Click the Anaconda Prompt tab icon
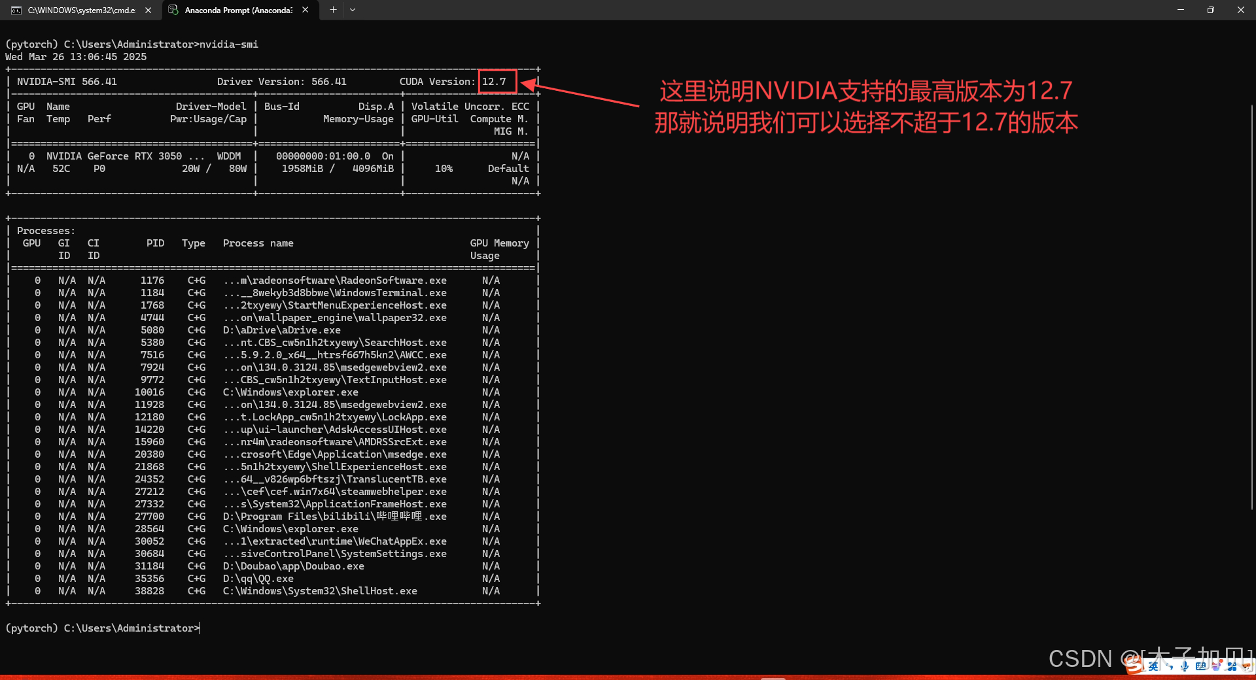The height and width of the screenshot is (680, 1256). click(x=173, y=10)
